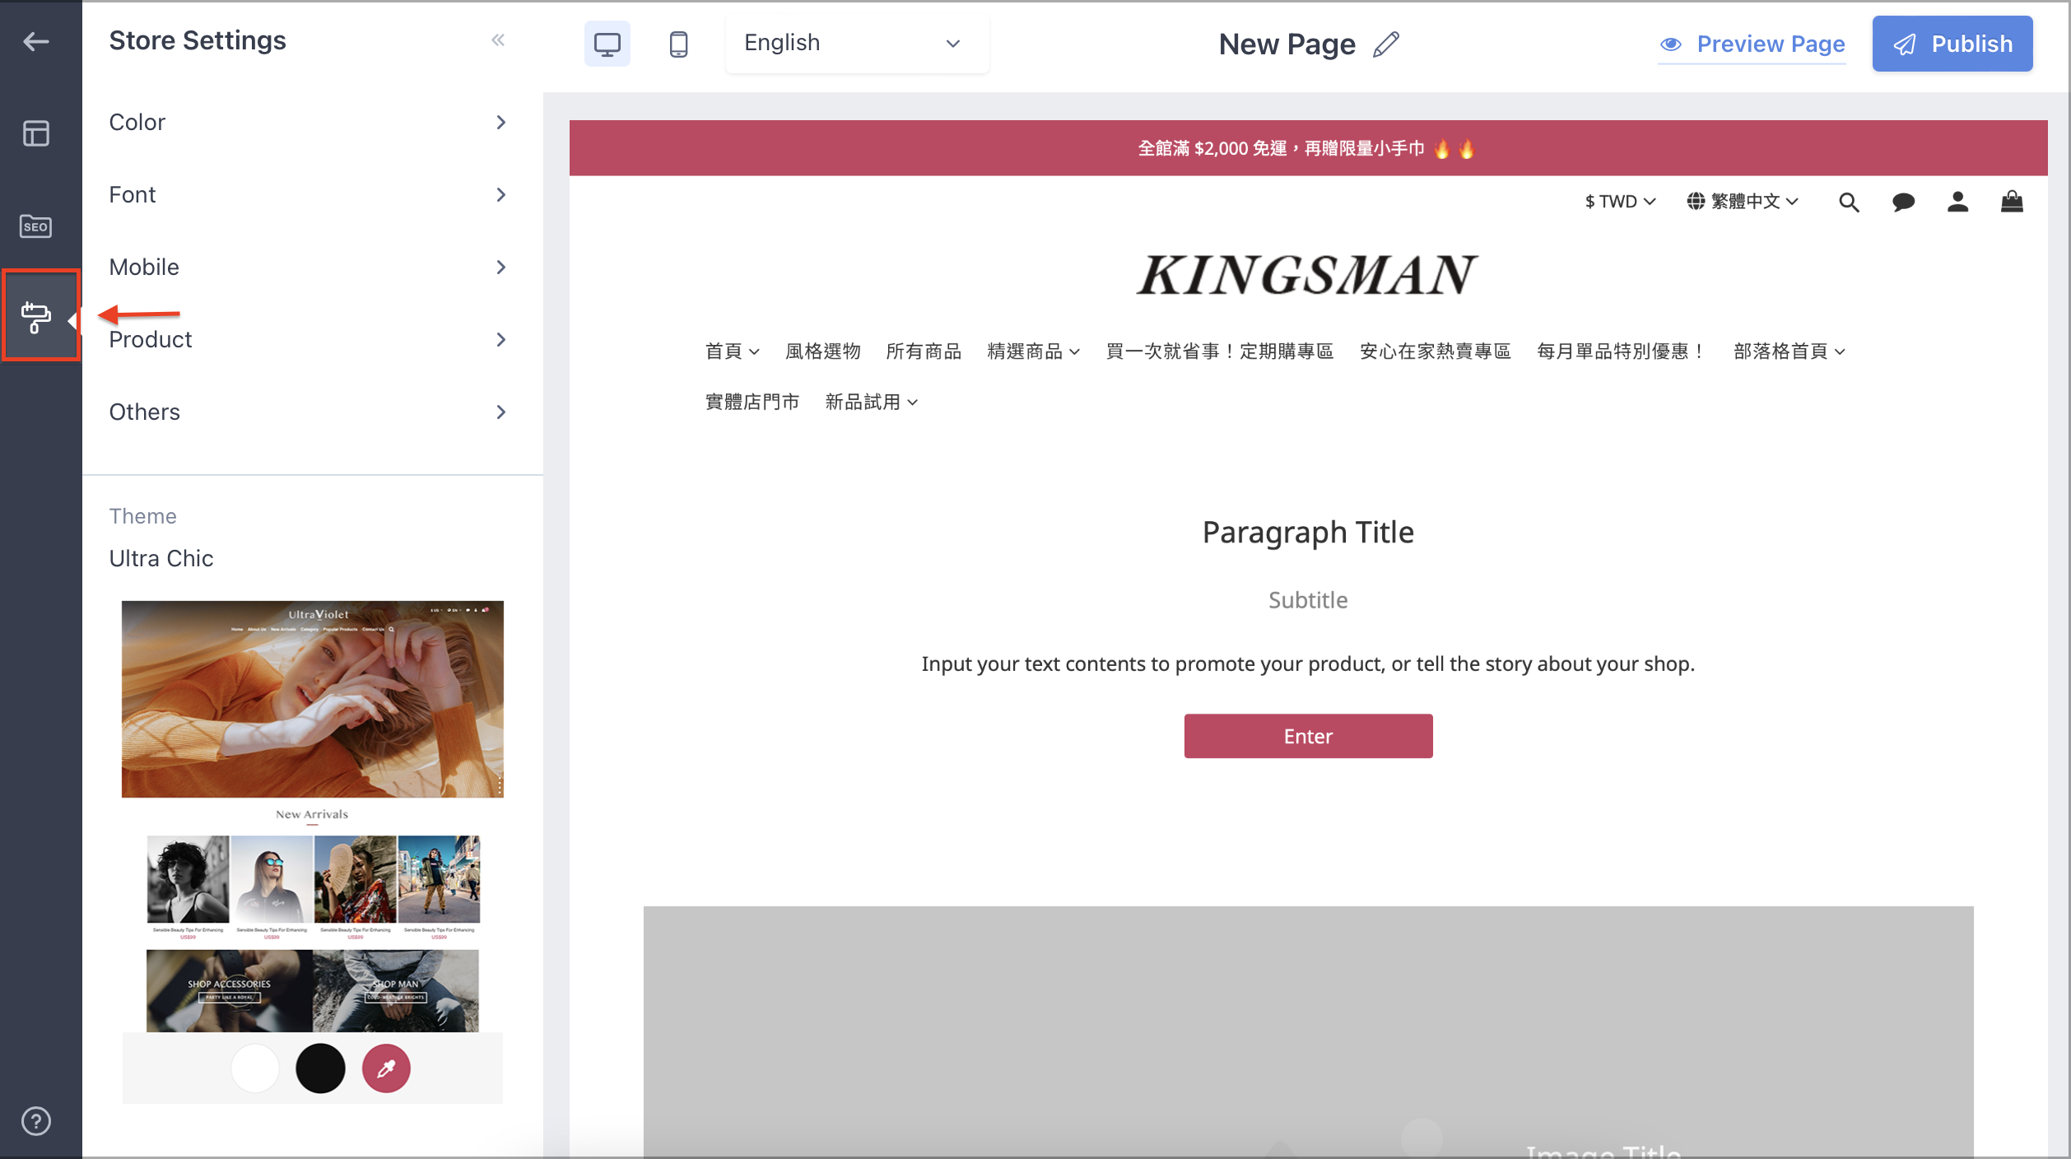Image resolution: width=2071 pixels, height=1159 pixels.
Task: Click the gray image placeholder block
Action: 1308,1031
